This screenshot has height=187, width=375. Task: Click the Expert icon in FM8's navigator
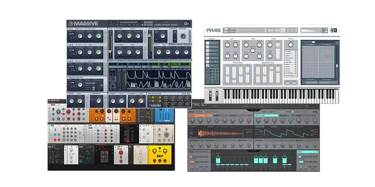pyautogui.click(x=208, y=65)
